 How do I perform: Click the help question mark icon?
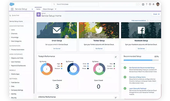[147, 4]
